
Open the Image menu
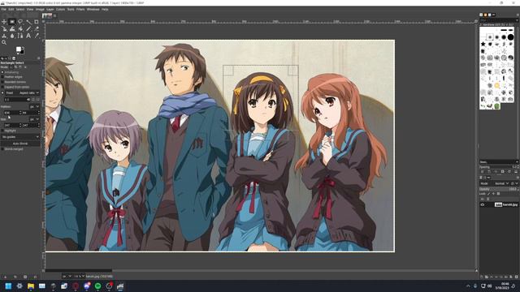click(40, 9)
